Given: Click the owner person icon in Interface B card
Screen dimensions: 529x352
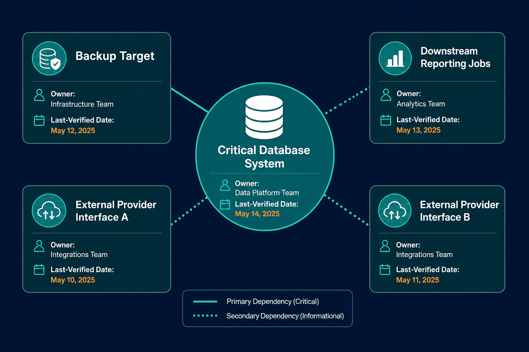Looking at the screenshot, I should pos(385,246).
